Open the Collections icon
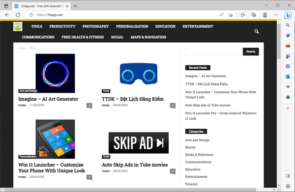Screen dimensions: 295x192 click(x=254, y=15)
